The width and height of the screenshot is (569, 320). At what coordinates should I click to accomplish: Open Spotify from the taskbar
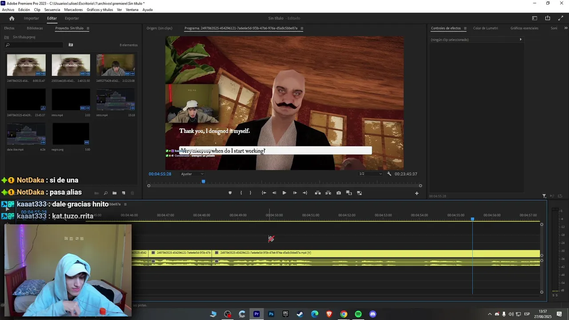click(x=358, y=314)
